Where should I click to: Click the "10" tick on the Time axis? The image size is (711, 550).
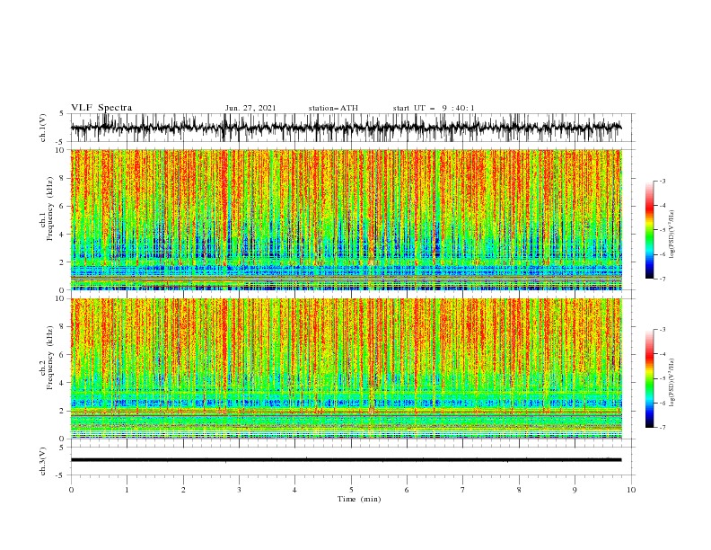[631, 490]
